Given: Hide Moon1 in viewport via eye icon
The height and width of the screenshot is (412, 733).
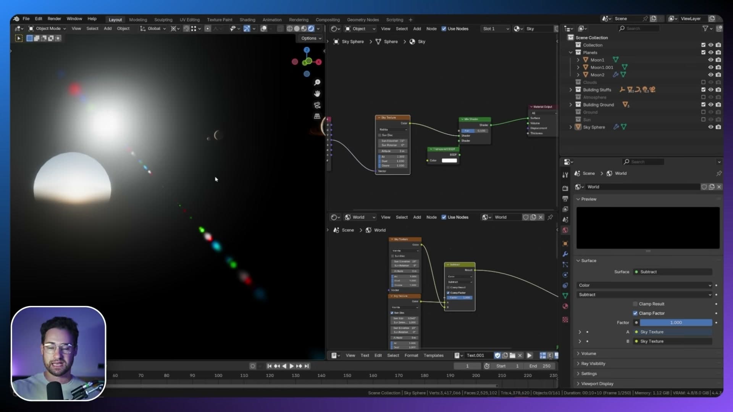Looking at the screenshot, I should pyautogui.click(x=711, y=60).
